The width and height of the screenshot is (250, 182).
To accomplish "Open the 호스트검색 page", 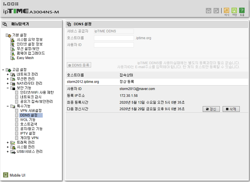I will coord(28,124).
